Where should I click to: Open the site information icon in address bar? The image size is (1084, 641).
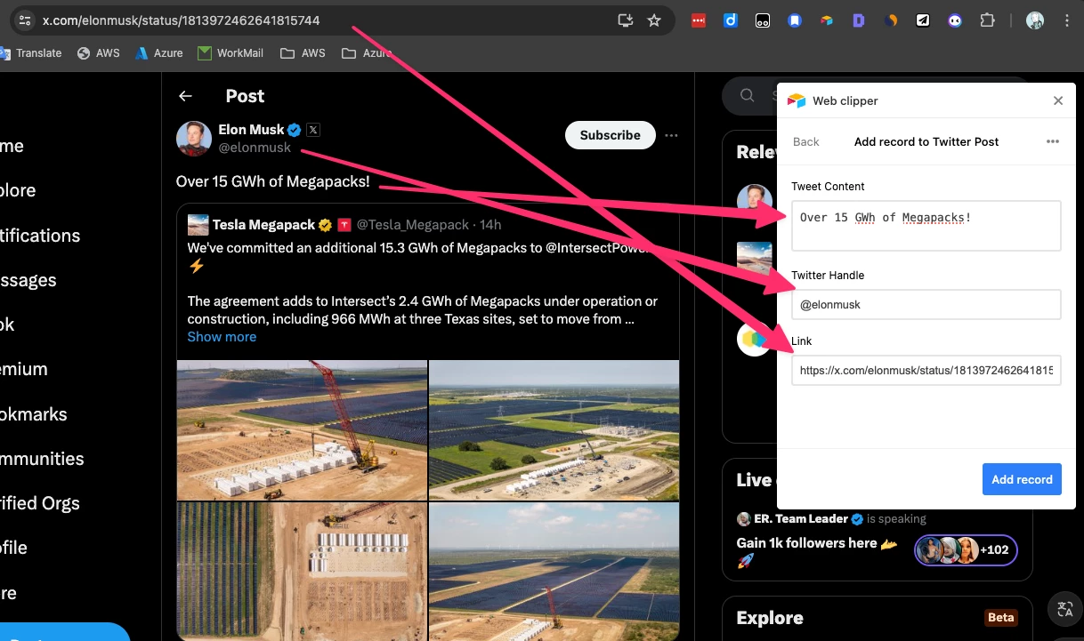point(25,20)
